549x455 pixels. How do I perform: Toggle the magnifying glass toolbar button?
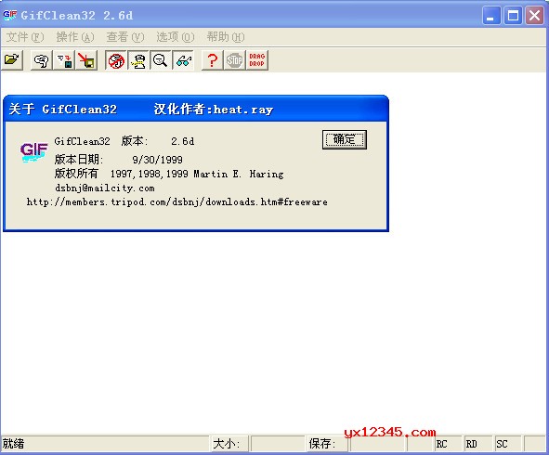161,60
